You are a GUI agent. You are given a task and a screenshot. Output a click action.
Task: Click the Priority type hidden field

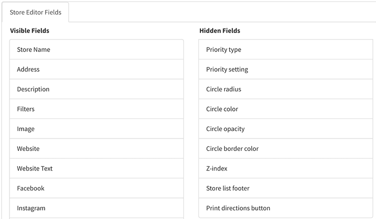[286, 49]
